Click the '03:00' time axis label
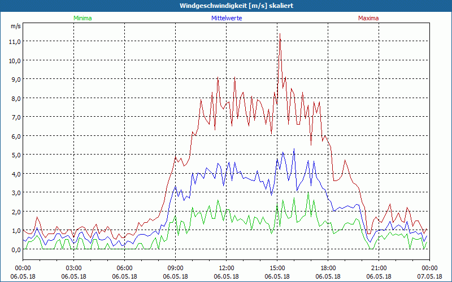This screenshot has height=282, width=452. pyautogui.click(x=74, y=268)
